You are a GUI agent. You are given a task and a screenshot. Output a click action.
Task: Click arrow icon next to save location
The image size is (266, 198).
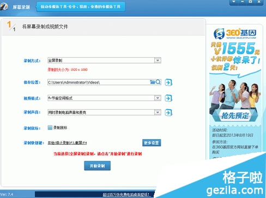pyautogui.click(x=168, y=82)
